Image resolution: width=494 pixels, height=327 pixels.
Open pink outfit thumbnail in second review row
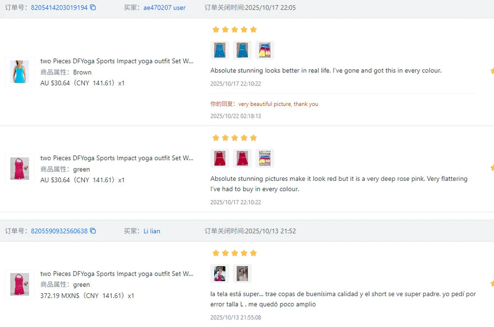(x=19, y=168)
